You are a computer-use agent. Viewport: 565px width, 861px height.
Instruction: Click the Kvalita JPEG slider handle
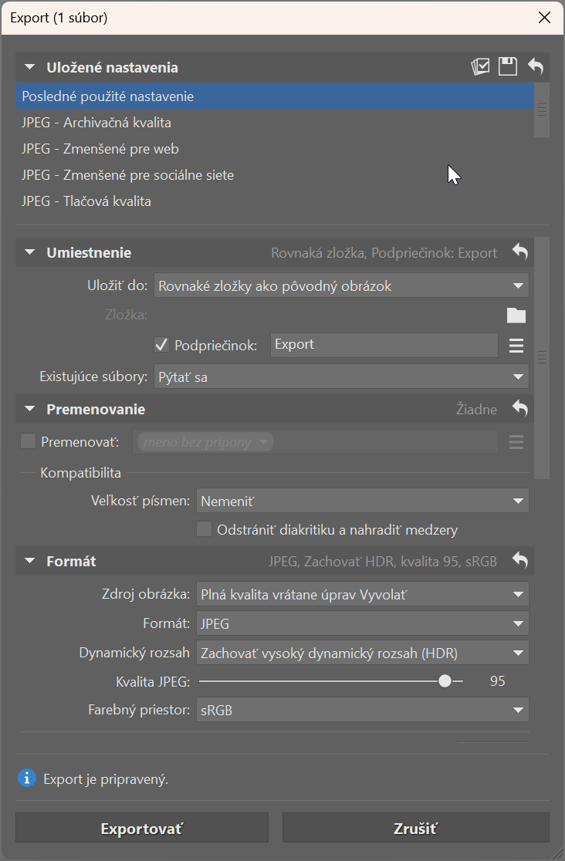[445, 681]
